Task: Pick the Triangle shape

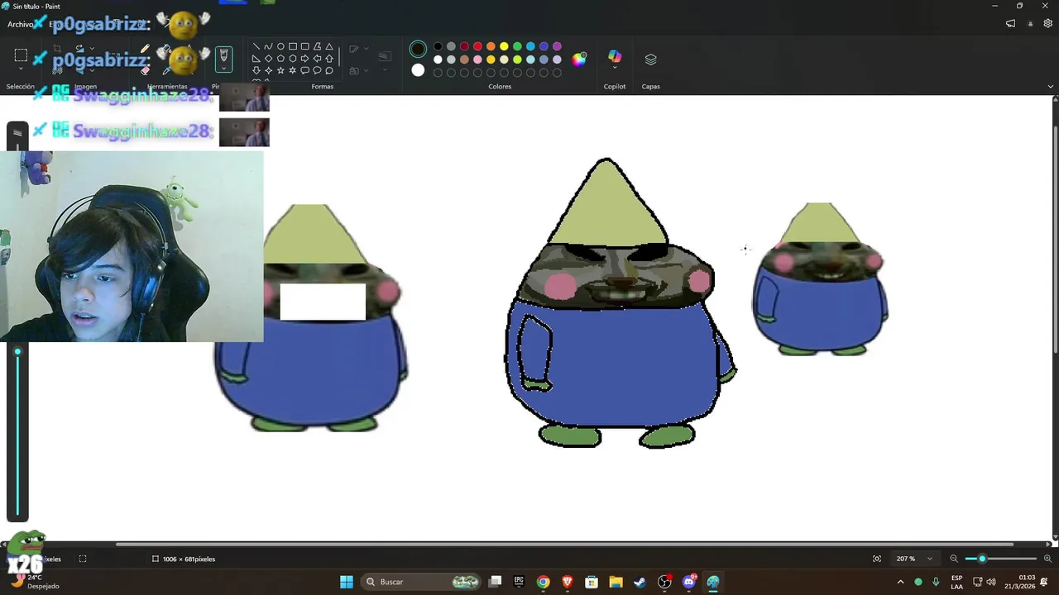Action: (x=329, y=46)
